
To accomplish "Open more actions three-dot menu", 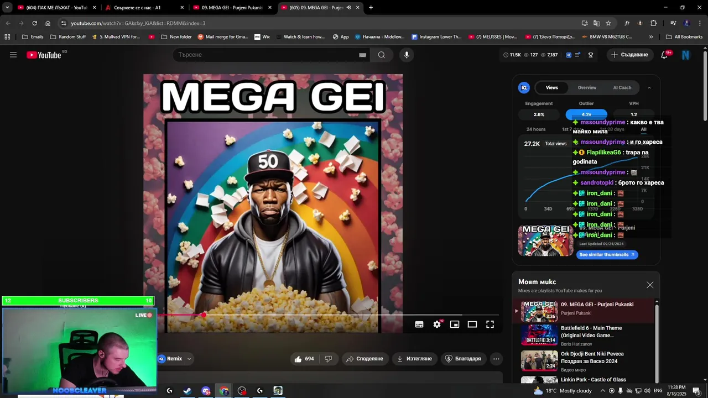I will [496, 359].
